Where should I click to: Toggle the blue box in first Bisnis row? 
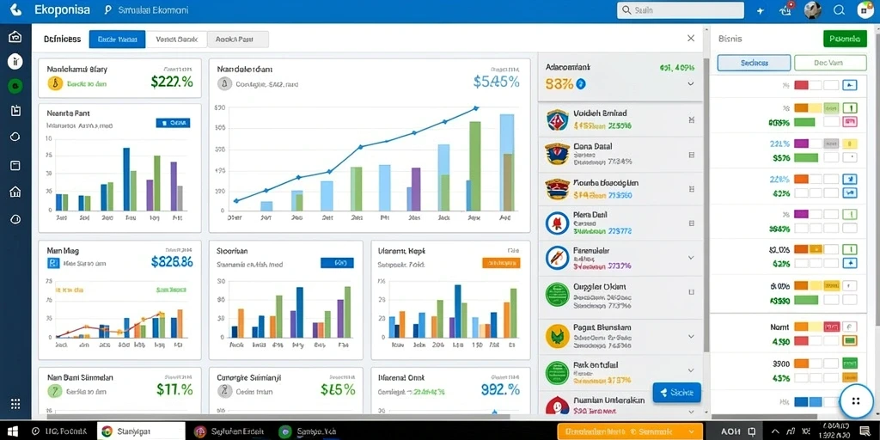point(850,85)
